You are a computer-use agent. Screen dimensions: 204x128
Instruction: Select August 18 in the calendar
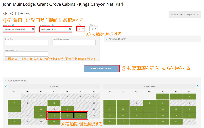tap(110, 116)
